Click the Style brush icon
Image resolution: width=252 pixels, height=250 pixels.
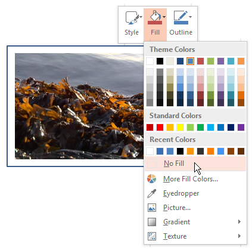pyautogui.click(x=132, y=18)
